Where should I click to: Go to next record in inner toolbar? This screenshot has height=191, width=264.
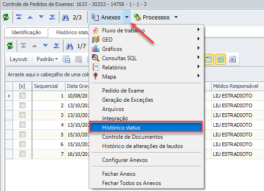pos(45,45)
